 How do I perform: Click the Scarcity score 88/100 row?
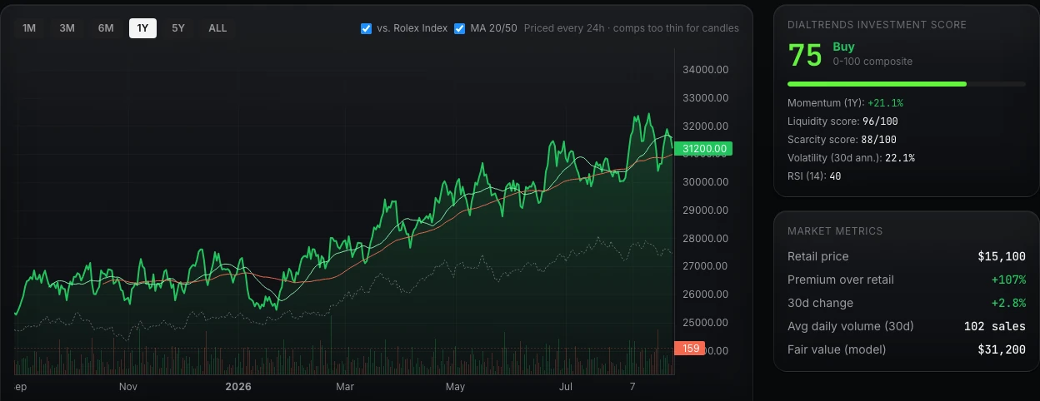point(907,140)
